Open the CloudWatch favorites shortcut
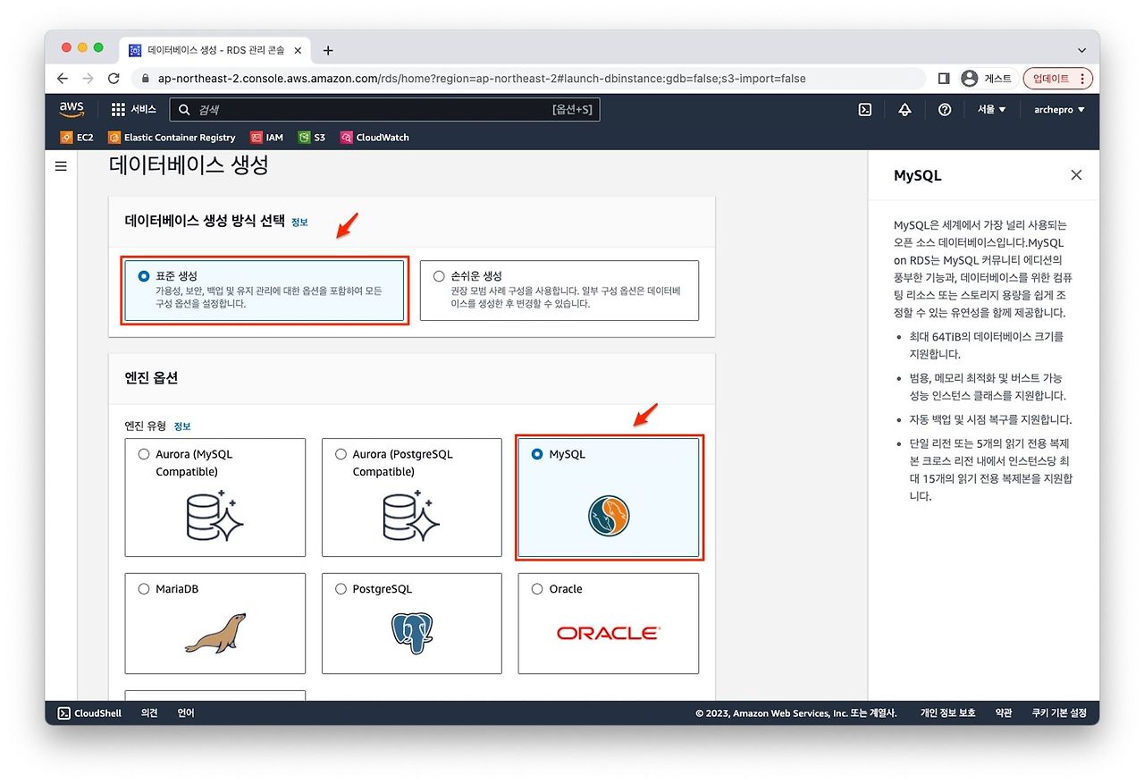1144x784 pixels. click(374, 138)
